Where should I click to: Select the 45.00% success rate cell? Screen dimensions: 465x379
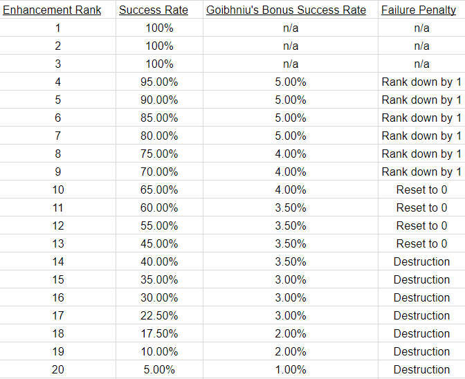tap(159, 243)
